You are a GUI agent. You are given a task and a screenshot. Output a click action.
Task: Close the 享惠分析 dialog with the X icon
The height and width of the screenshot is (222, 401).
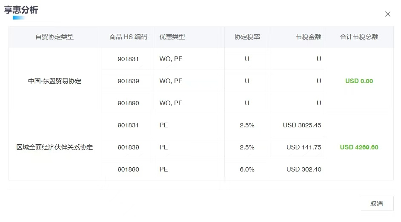point(387,14)
